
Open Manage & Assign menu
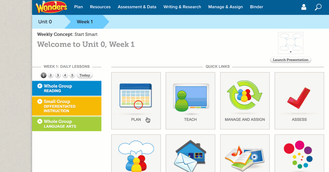pos(226,7)
